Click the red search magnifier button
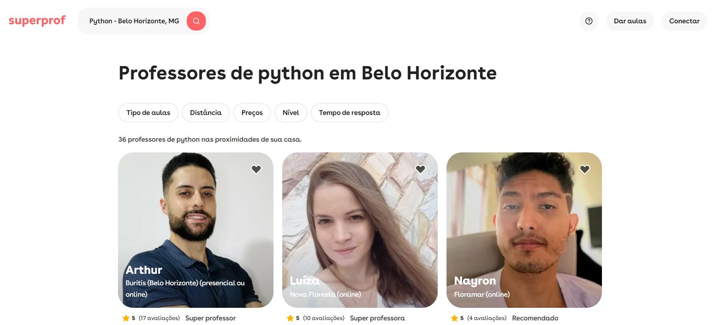715x325 pixels. tap(196, 21)
